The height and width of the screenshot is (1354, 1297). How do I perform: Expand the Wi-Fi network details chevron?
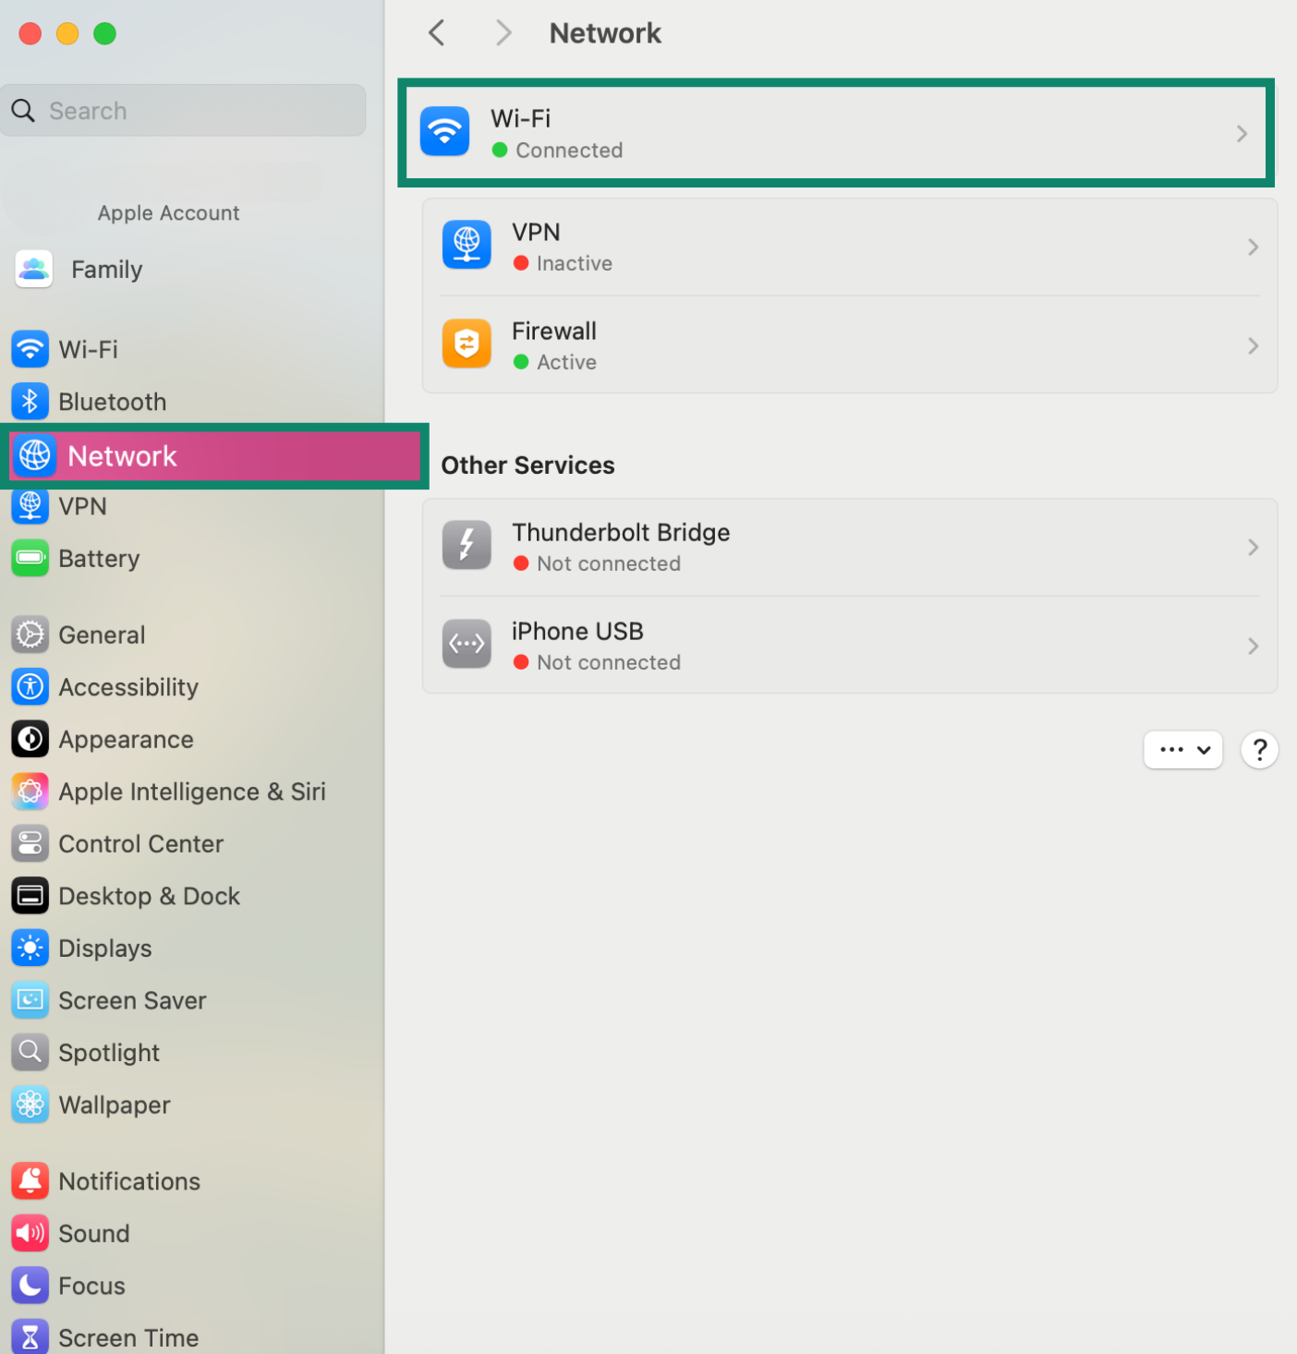(x=1242, y=133)
